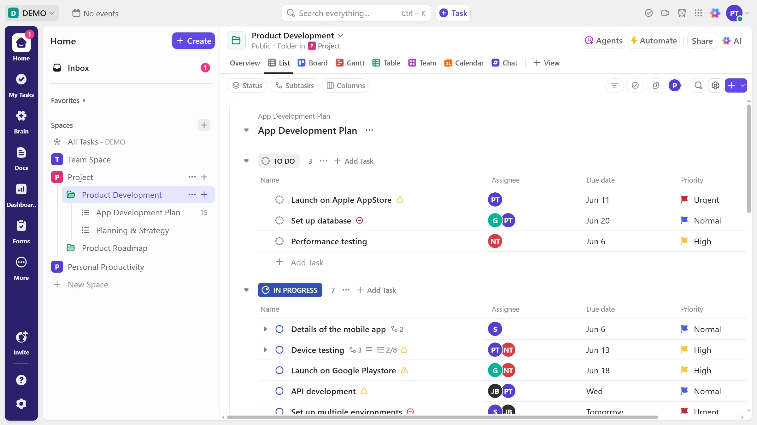Click the Automate button
The height and width of the screenshot is (425, 757).
pyautogui.click(x=653, y=41)
